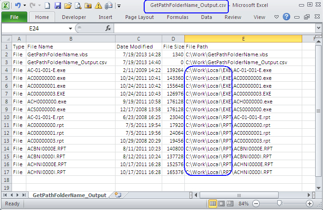Go to first sheet tab arrow
Image resolution: width=323 pixels, height=210 pixels.
5,195
